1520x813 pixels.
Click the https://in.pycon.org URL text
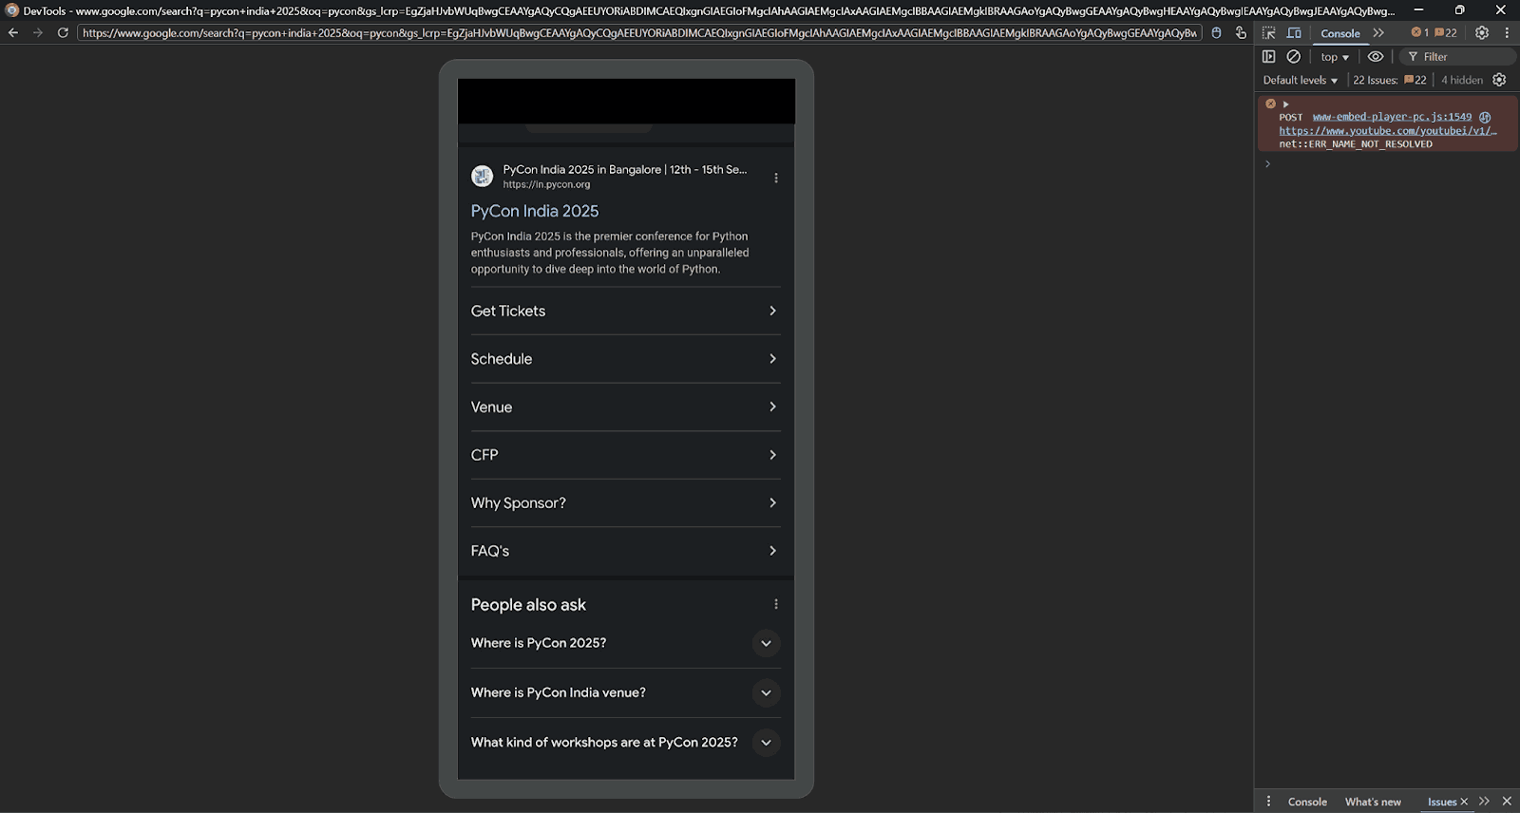546,185
